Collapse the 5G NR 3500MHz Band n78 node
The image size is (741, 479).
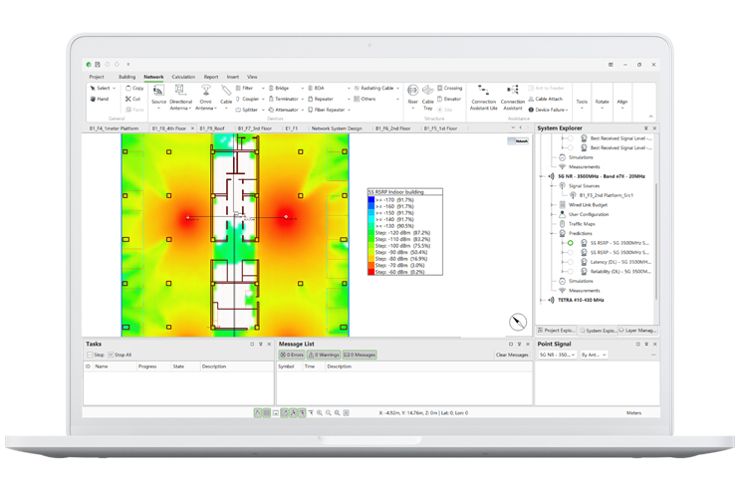coord(541,176)
